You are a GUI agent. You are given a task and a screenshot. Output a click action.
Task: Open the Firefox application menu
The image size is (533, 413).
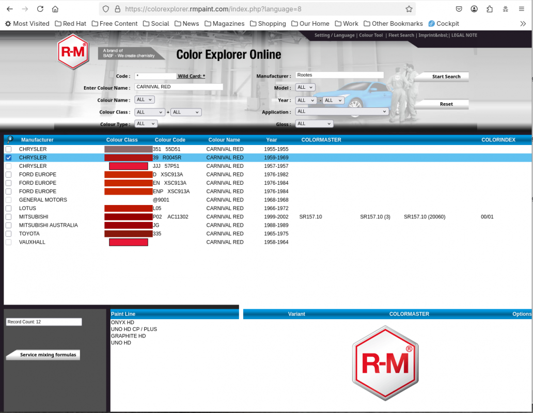(522, 9)
